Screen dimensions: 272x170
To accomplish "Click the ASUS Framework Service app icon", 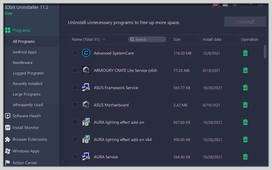I will [86, 87].
